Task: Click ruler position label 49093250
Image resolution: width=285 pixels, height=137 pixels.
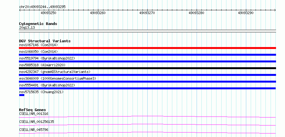Action: pos(49,13)
